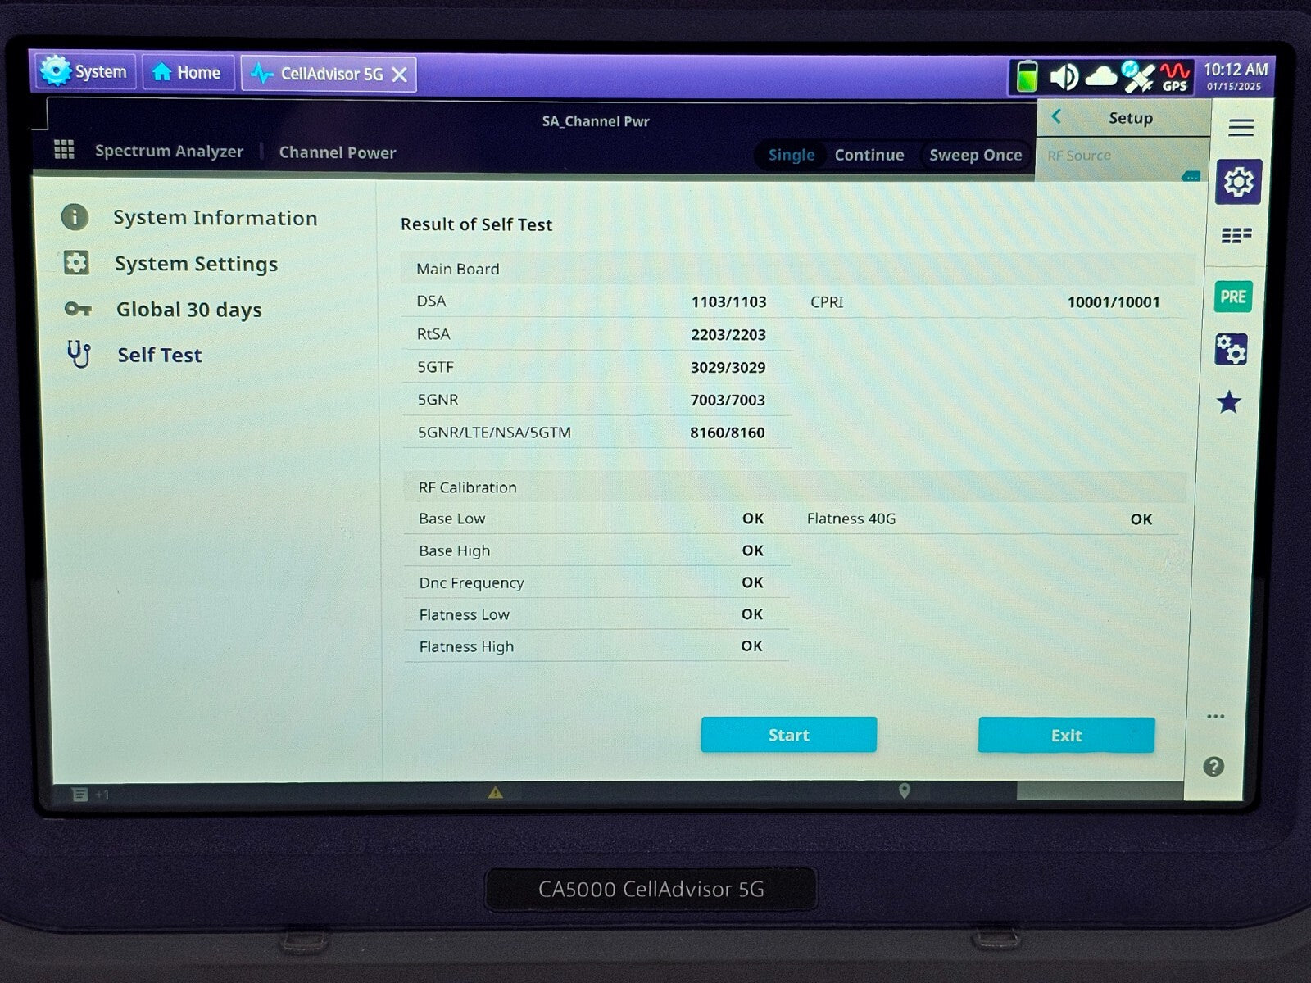Select the DSA value 1103/1103
This screenshot has width=1311, height=983.
[728, 301]
